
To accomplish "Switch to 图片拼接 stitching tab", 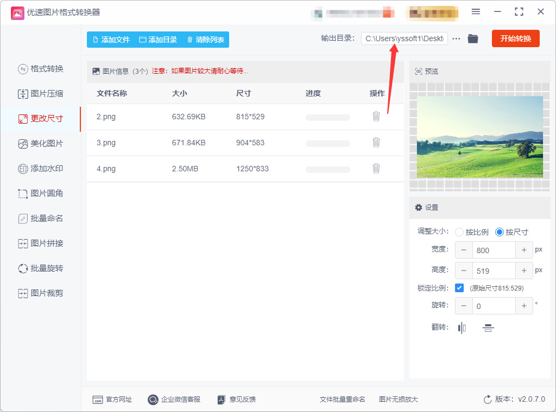I will point(40,243).
